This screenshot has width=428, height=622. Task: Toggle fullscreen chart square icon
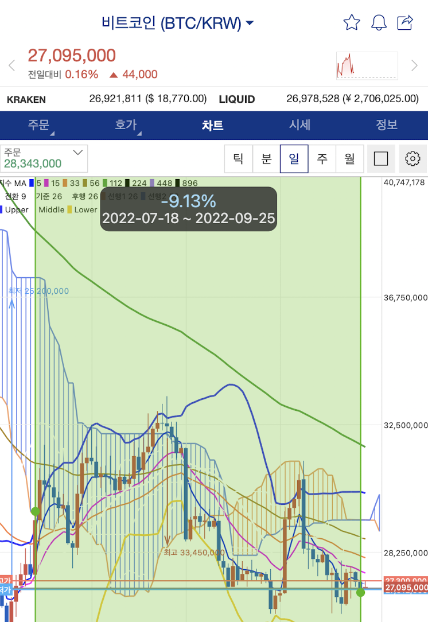[x=381, y=159]
